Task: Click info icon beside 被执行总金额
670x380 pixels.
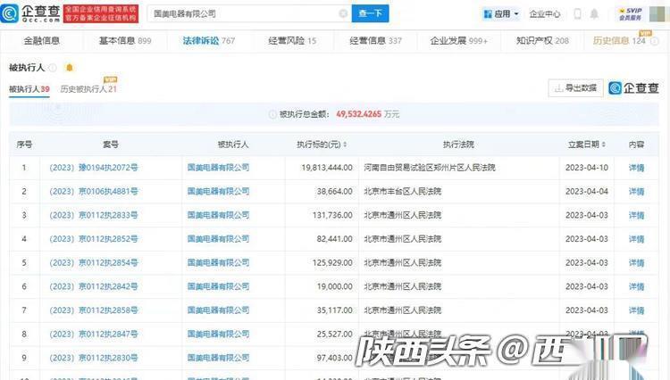Action: click(x=272, y=114)
